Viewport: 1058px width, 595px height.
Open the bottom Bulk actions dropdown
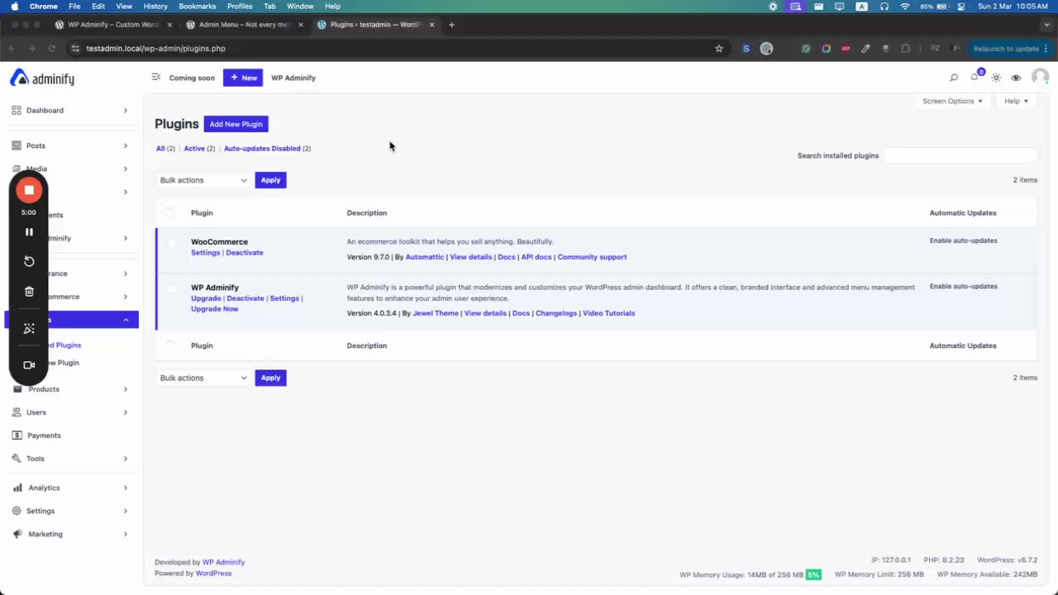click(203, 378)
